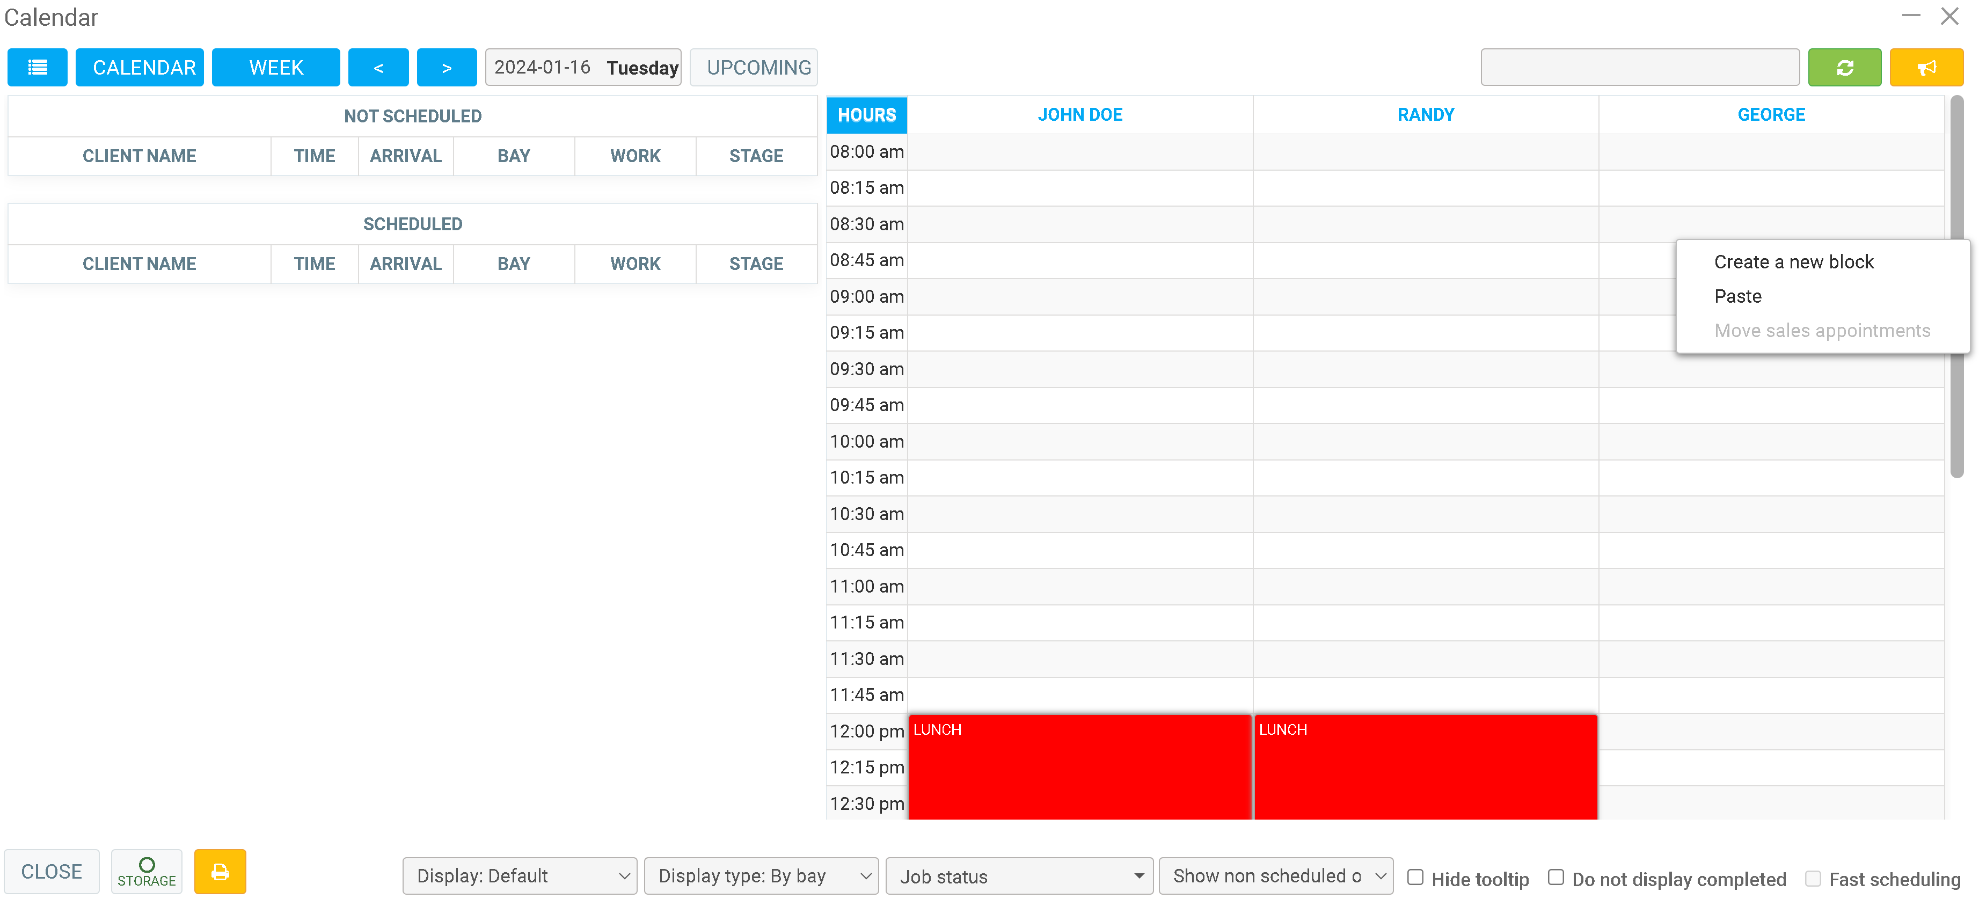Open the Job status dropdown
Image resolution: width=1979 pixels, height=906 pixels.
pos(1019,876)
